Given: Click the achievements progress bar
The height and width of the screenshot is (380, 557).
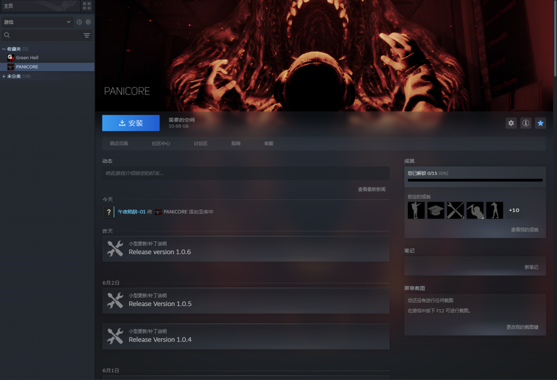Looking at the screenshot, I should click(x=475, y=180).
